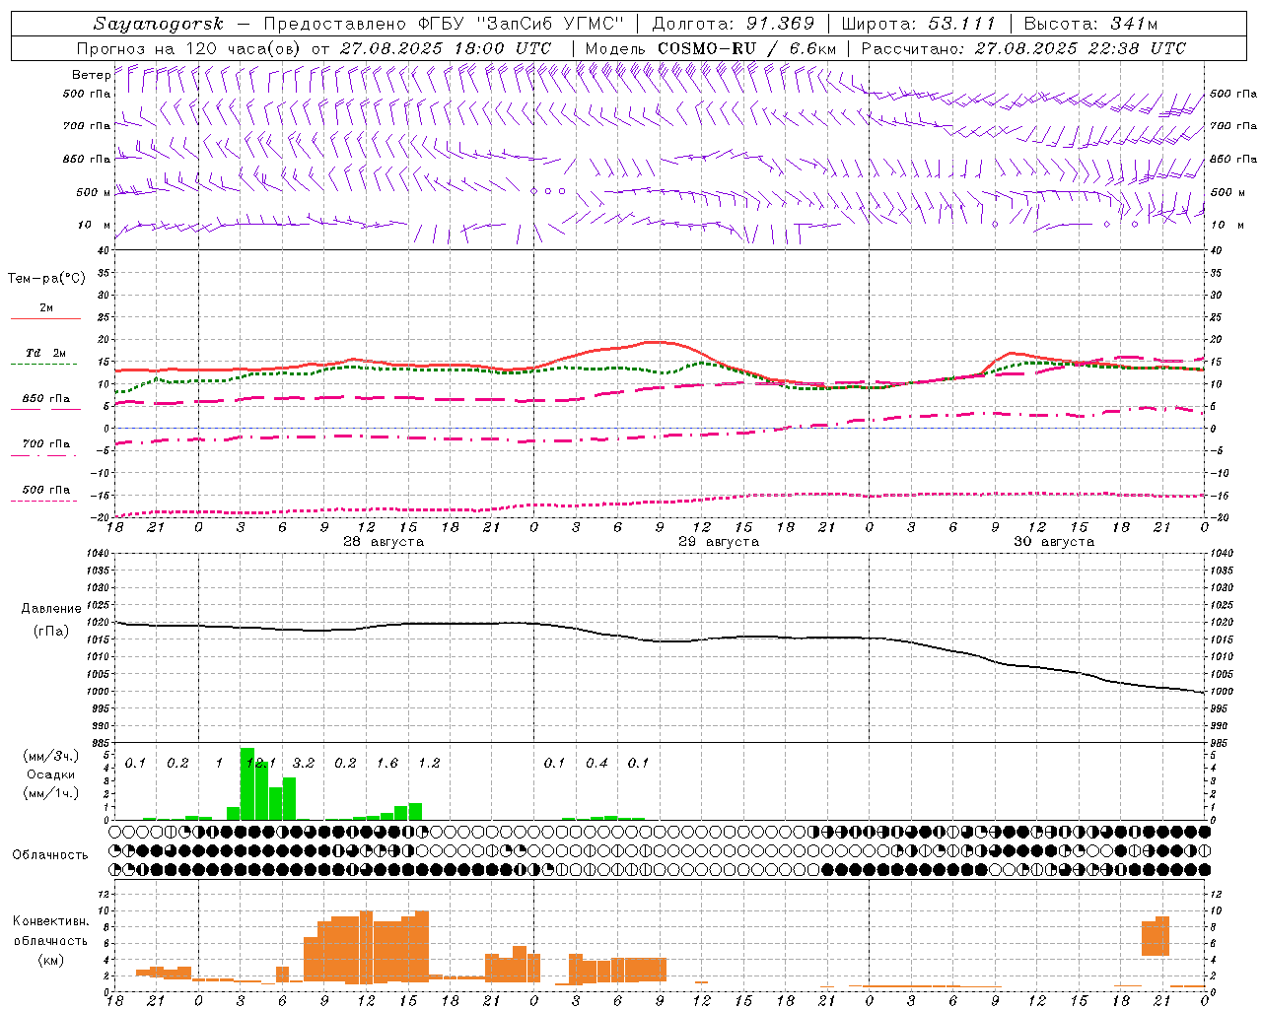Image resolution: width=1262 pixels, height=1009 pixels.
Task: Click the 'Долгота: 91.369' longitude value
Action: pyautogui.click(x=734, y=24)
